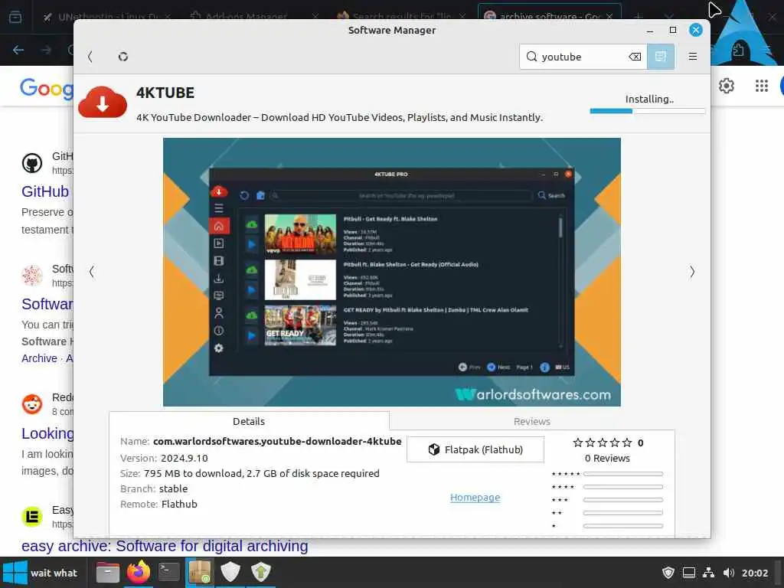Click the 4KTUBE red cloud app icon
784x588 pixels.
point(103,102)
